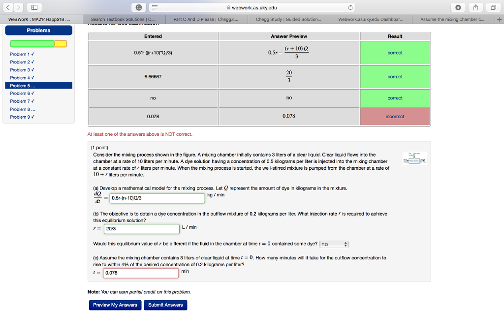Reload the webwork.as.uky.edu page
Viewport: 504px width, 315px height.
(x=349, y=8)
